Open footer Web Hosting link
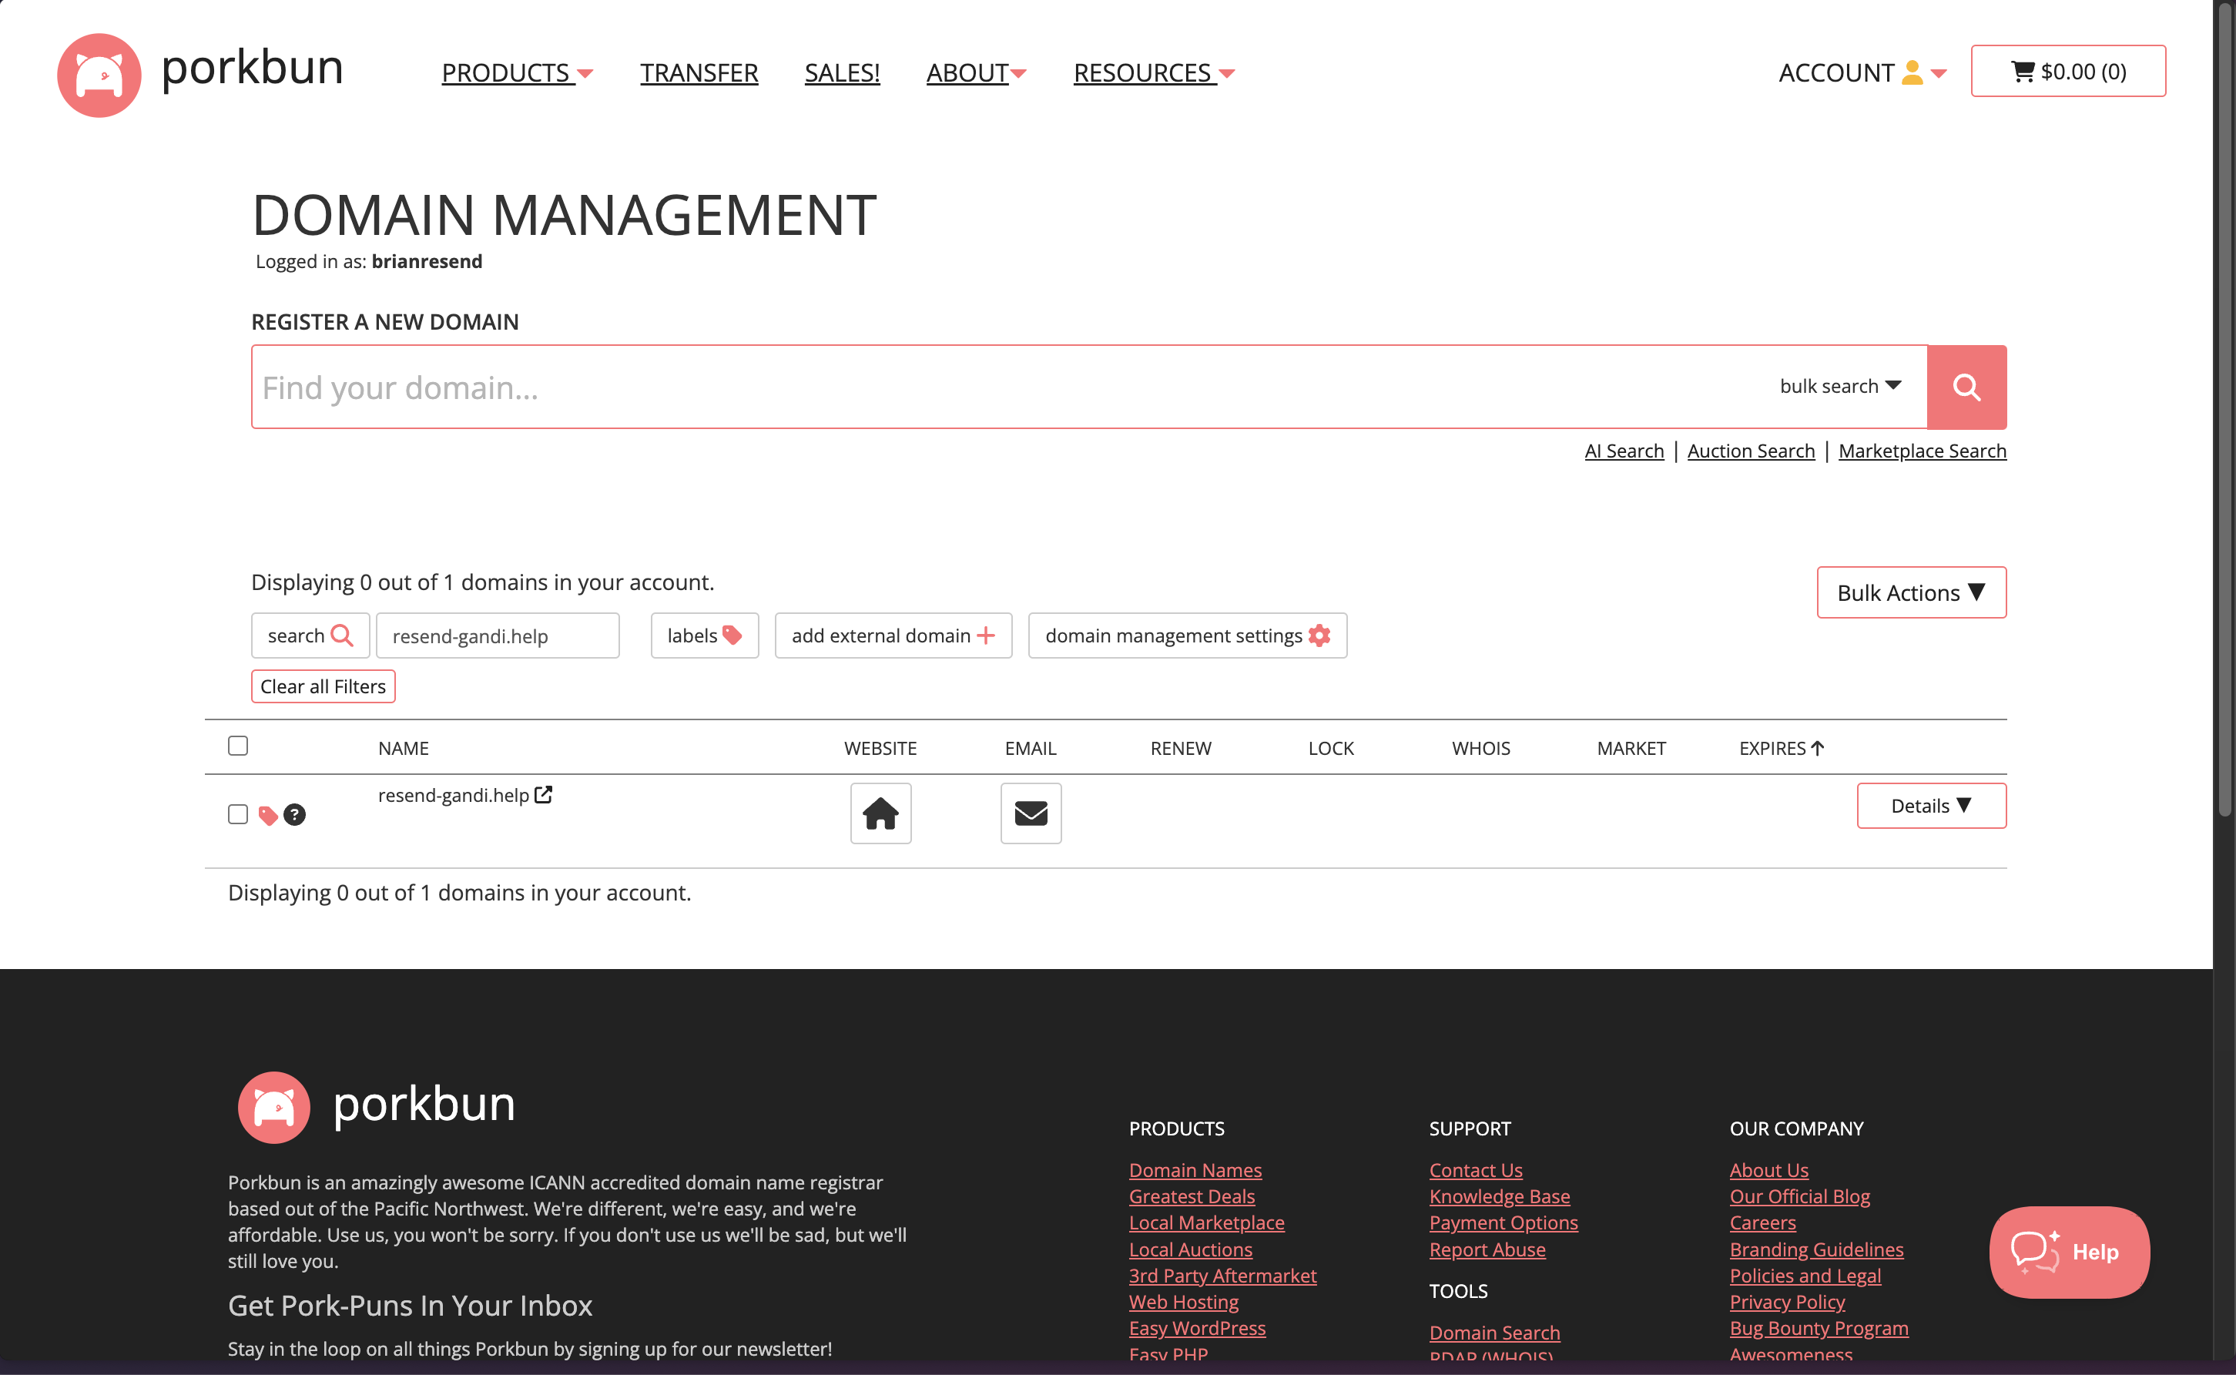 (1183, 1303)
